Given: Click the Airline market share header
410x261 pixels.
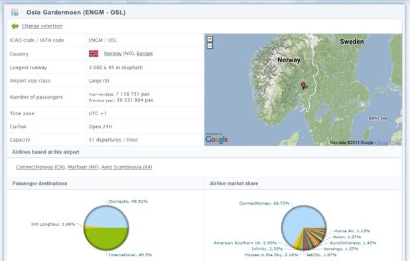Looking at the screenshot, I should tap(234, 183).
